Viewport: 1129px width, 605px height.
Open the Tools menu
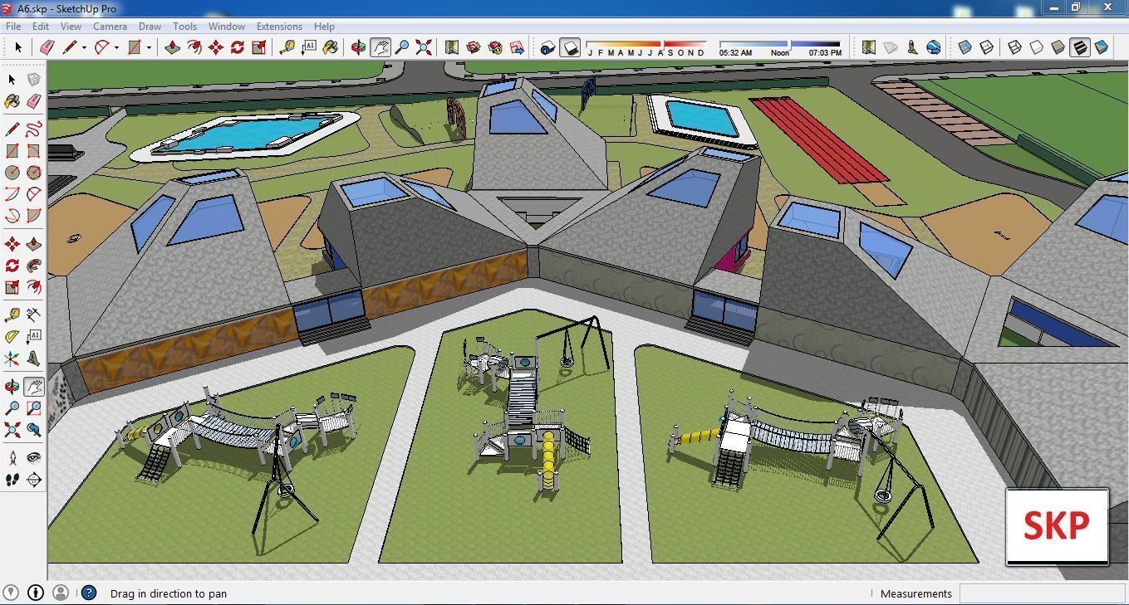click(184, 26)
